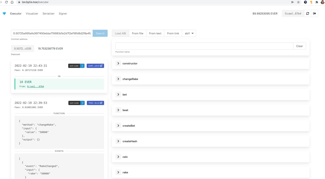Open transaction 7432...9cc3 external link

pos(95,103)
